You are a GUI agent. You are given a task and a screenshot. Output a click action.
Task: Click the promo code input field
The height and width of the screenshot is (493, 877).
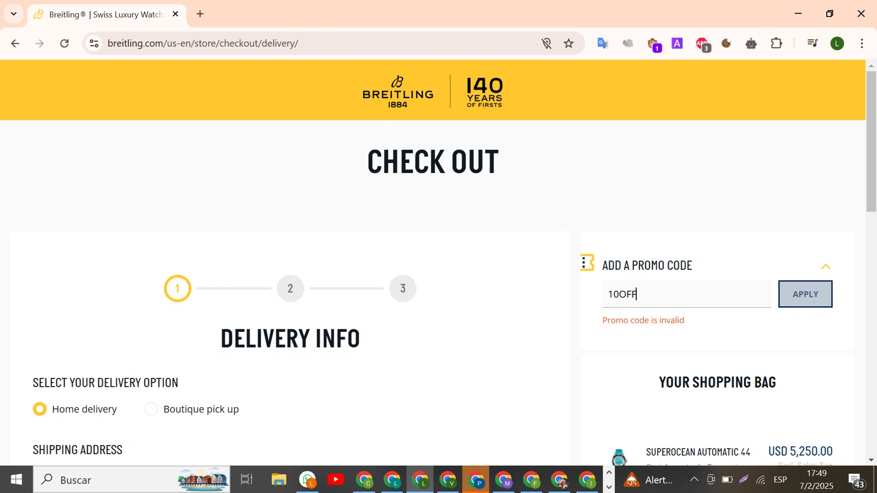coord(686,294)
